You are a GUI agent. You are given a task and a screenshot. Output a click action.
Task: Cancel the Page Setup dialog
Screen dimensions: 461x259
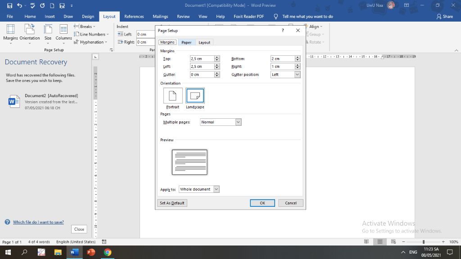[291, 203]
